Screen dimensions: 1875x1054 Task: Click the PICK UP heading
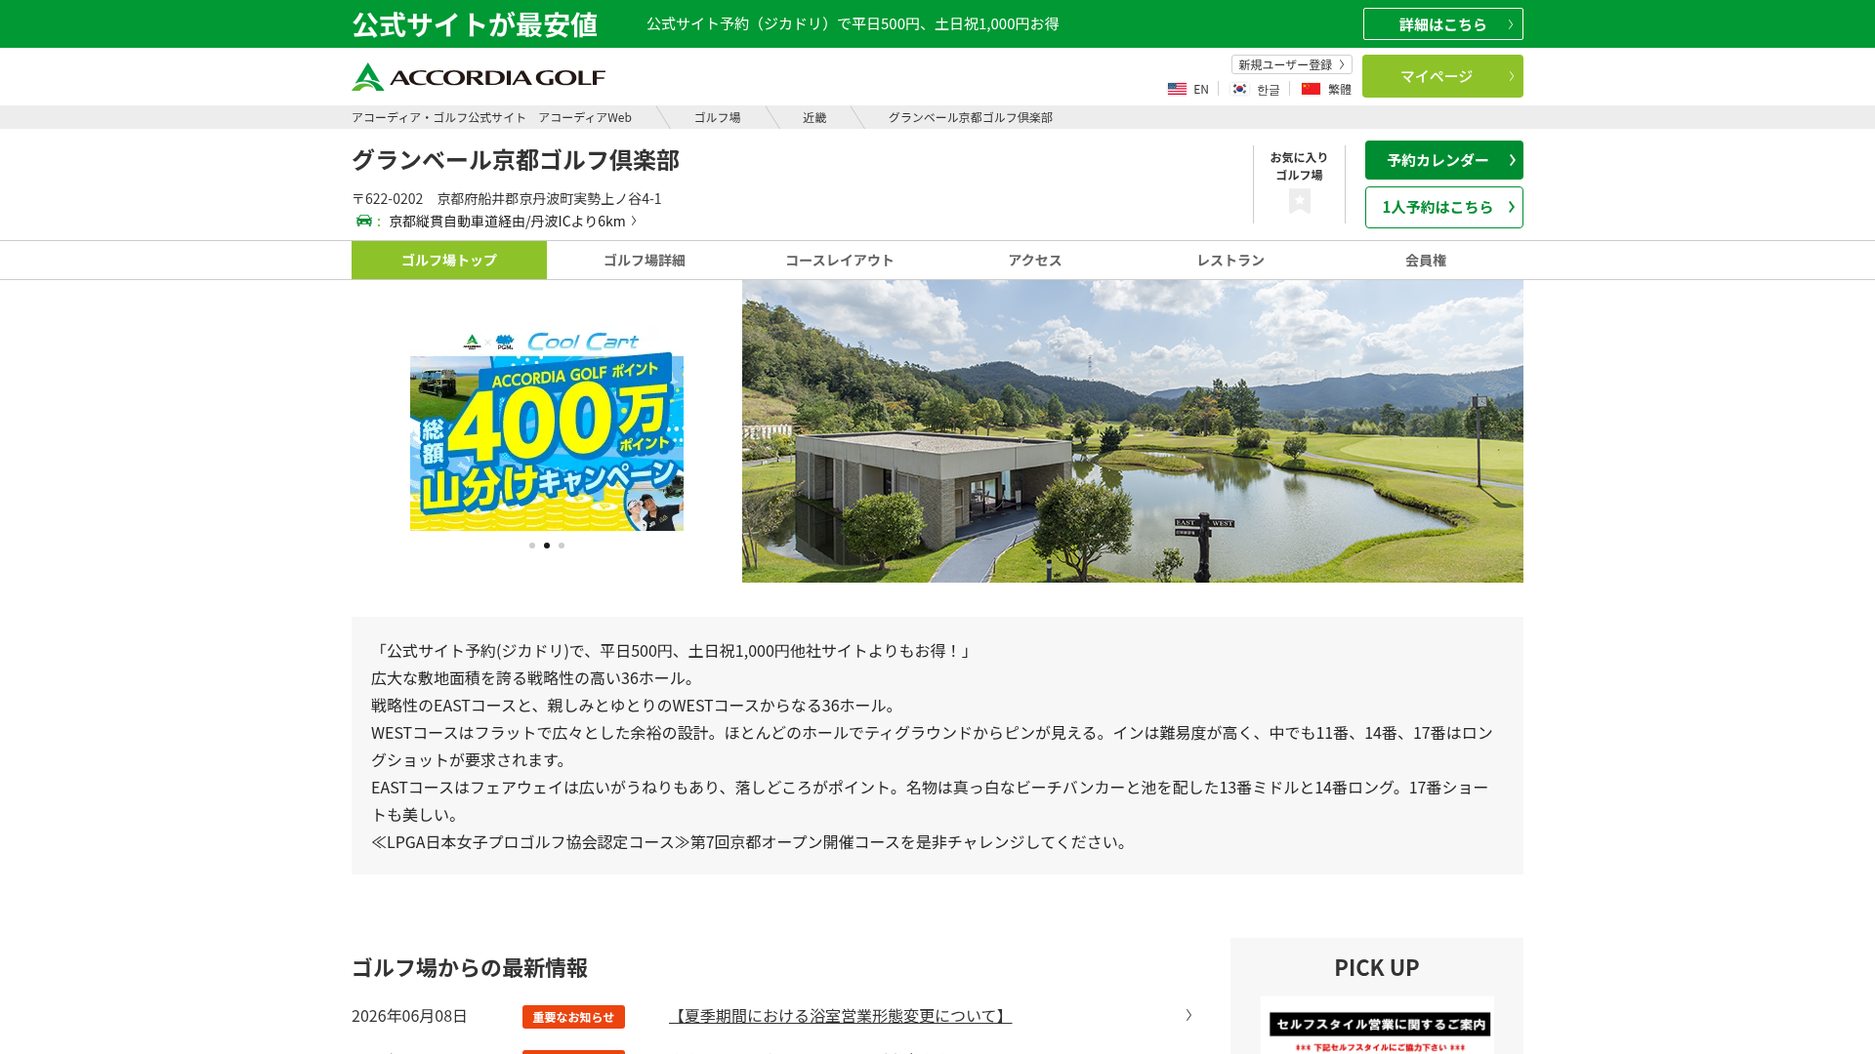point(1377,967)
